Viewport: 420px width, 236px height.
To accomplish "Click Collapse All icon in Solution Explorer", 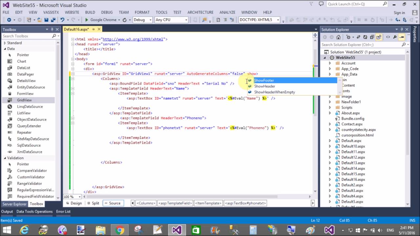I will pyautogui.click(x=372, y=37).
